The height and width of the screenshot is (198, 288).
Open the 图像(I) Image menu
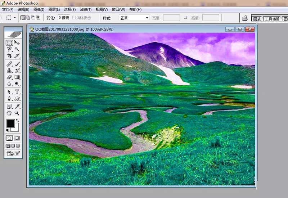pyautogui.click(x=39, y=9)
